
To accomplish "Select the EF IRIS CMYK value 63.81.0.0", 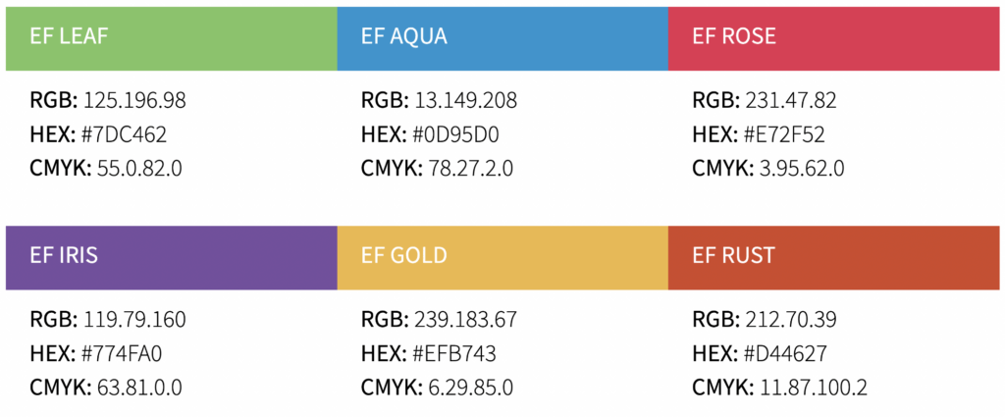I will tap(139, 388).
